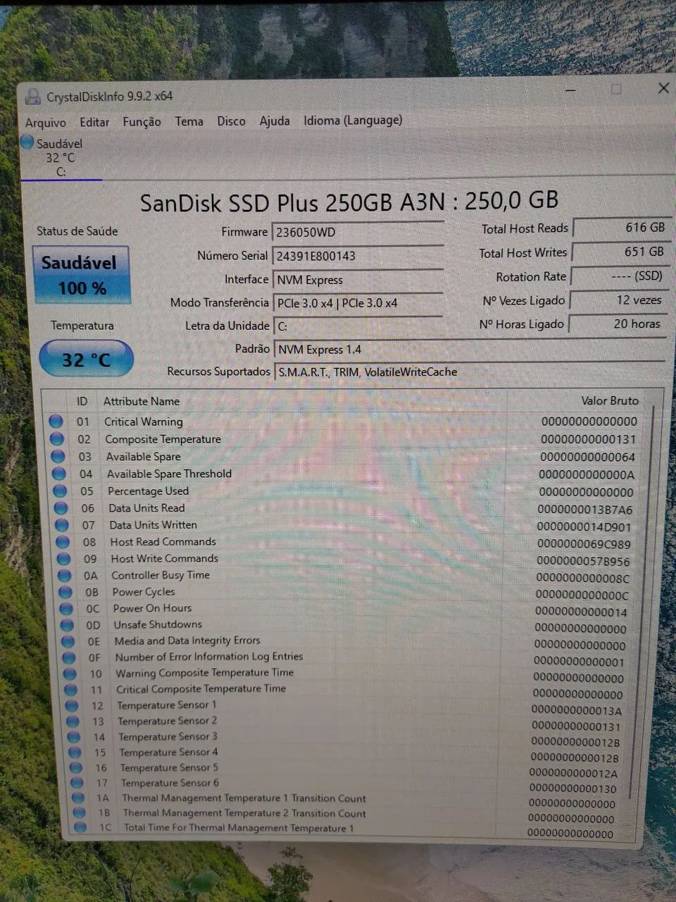Viewport: 676px width, 902px height.
Task: Click the status icon for Unsafe Shutdowns
Action: click(x=67, y=625)
